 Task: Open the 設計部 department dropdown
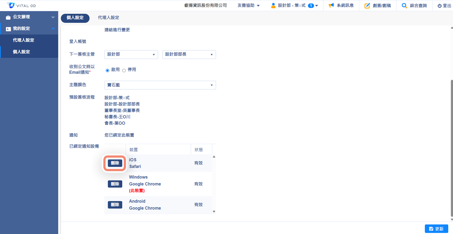click(131, 54)
